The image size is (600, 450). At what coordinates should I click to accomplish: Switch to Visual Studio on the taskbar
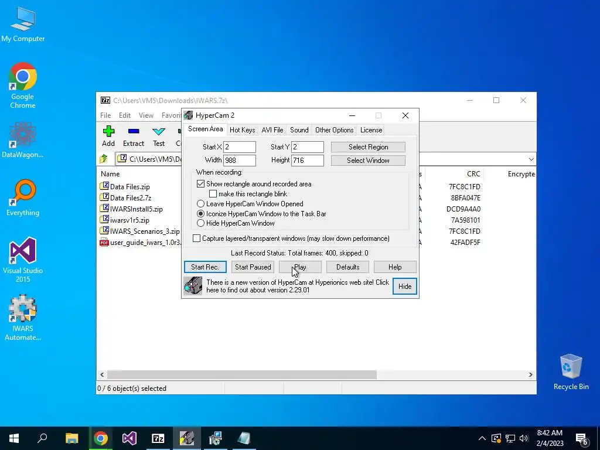coord(129,438)
